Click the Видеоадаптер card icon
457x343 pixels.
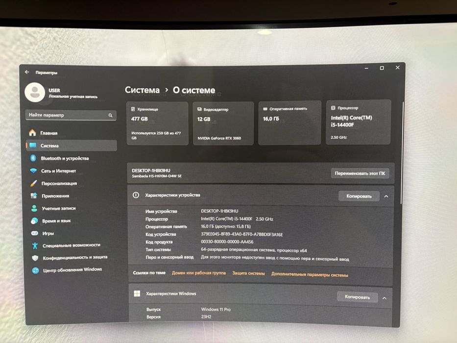pyautogui.click(x=200, y=109)
